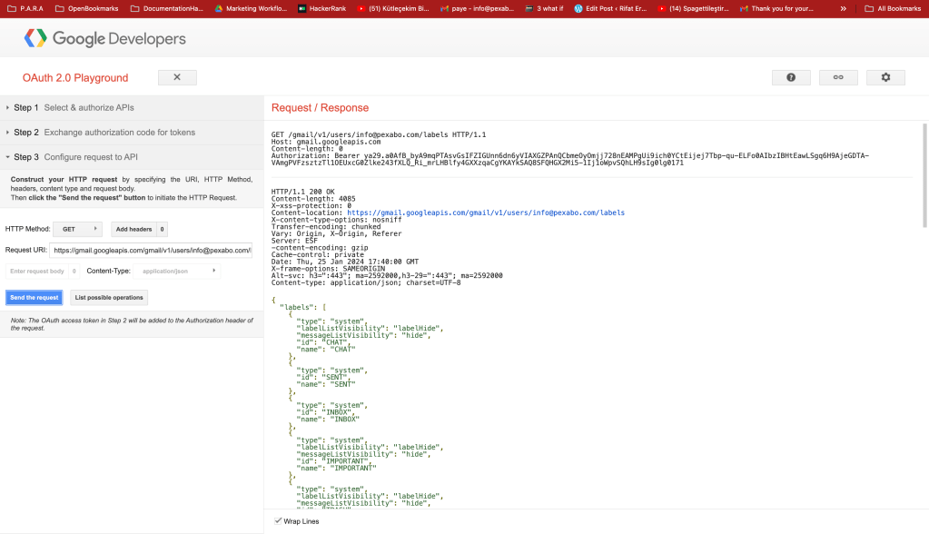Image resolution: width=929 pixels, height=534 pixels.
Task: Click the X-frame-options: SAMEORIGIN header line
Action: [x=328, y=269]
